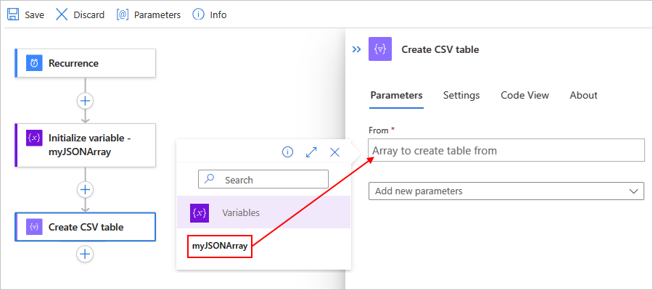653x290 pixels.
Task: Open the About tab
Action: [583, 95]
